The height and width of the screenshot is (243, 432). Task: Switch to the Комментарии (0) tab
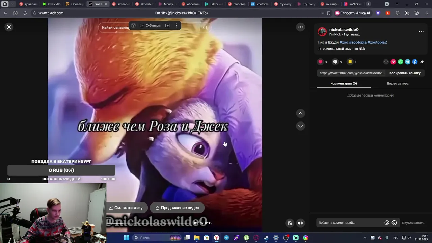(x=344, y=83)
